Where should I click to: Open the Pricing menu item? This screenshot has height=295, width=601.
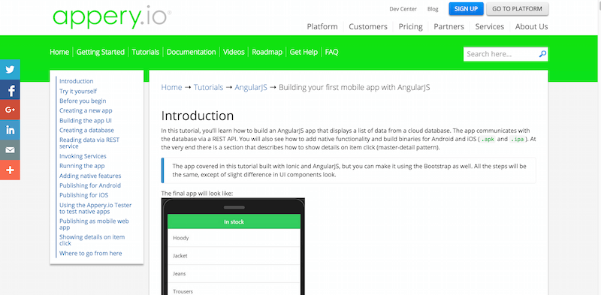click(x=410, y=26)
